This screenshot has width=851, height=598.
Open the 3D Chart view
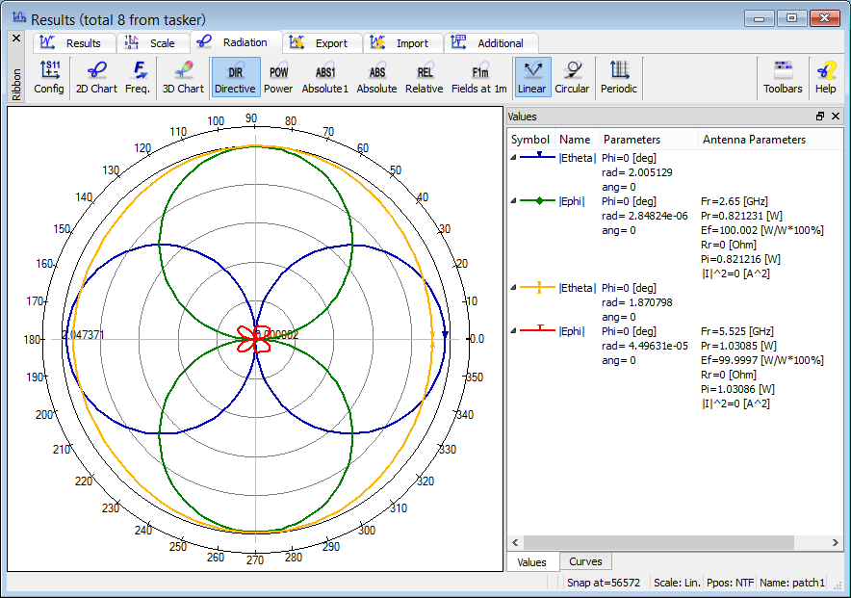[183, 78]
